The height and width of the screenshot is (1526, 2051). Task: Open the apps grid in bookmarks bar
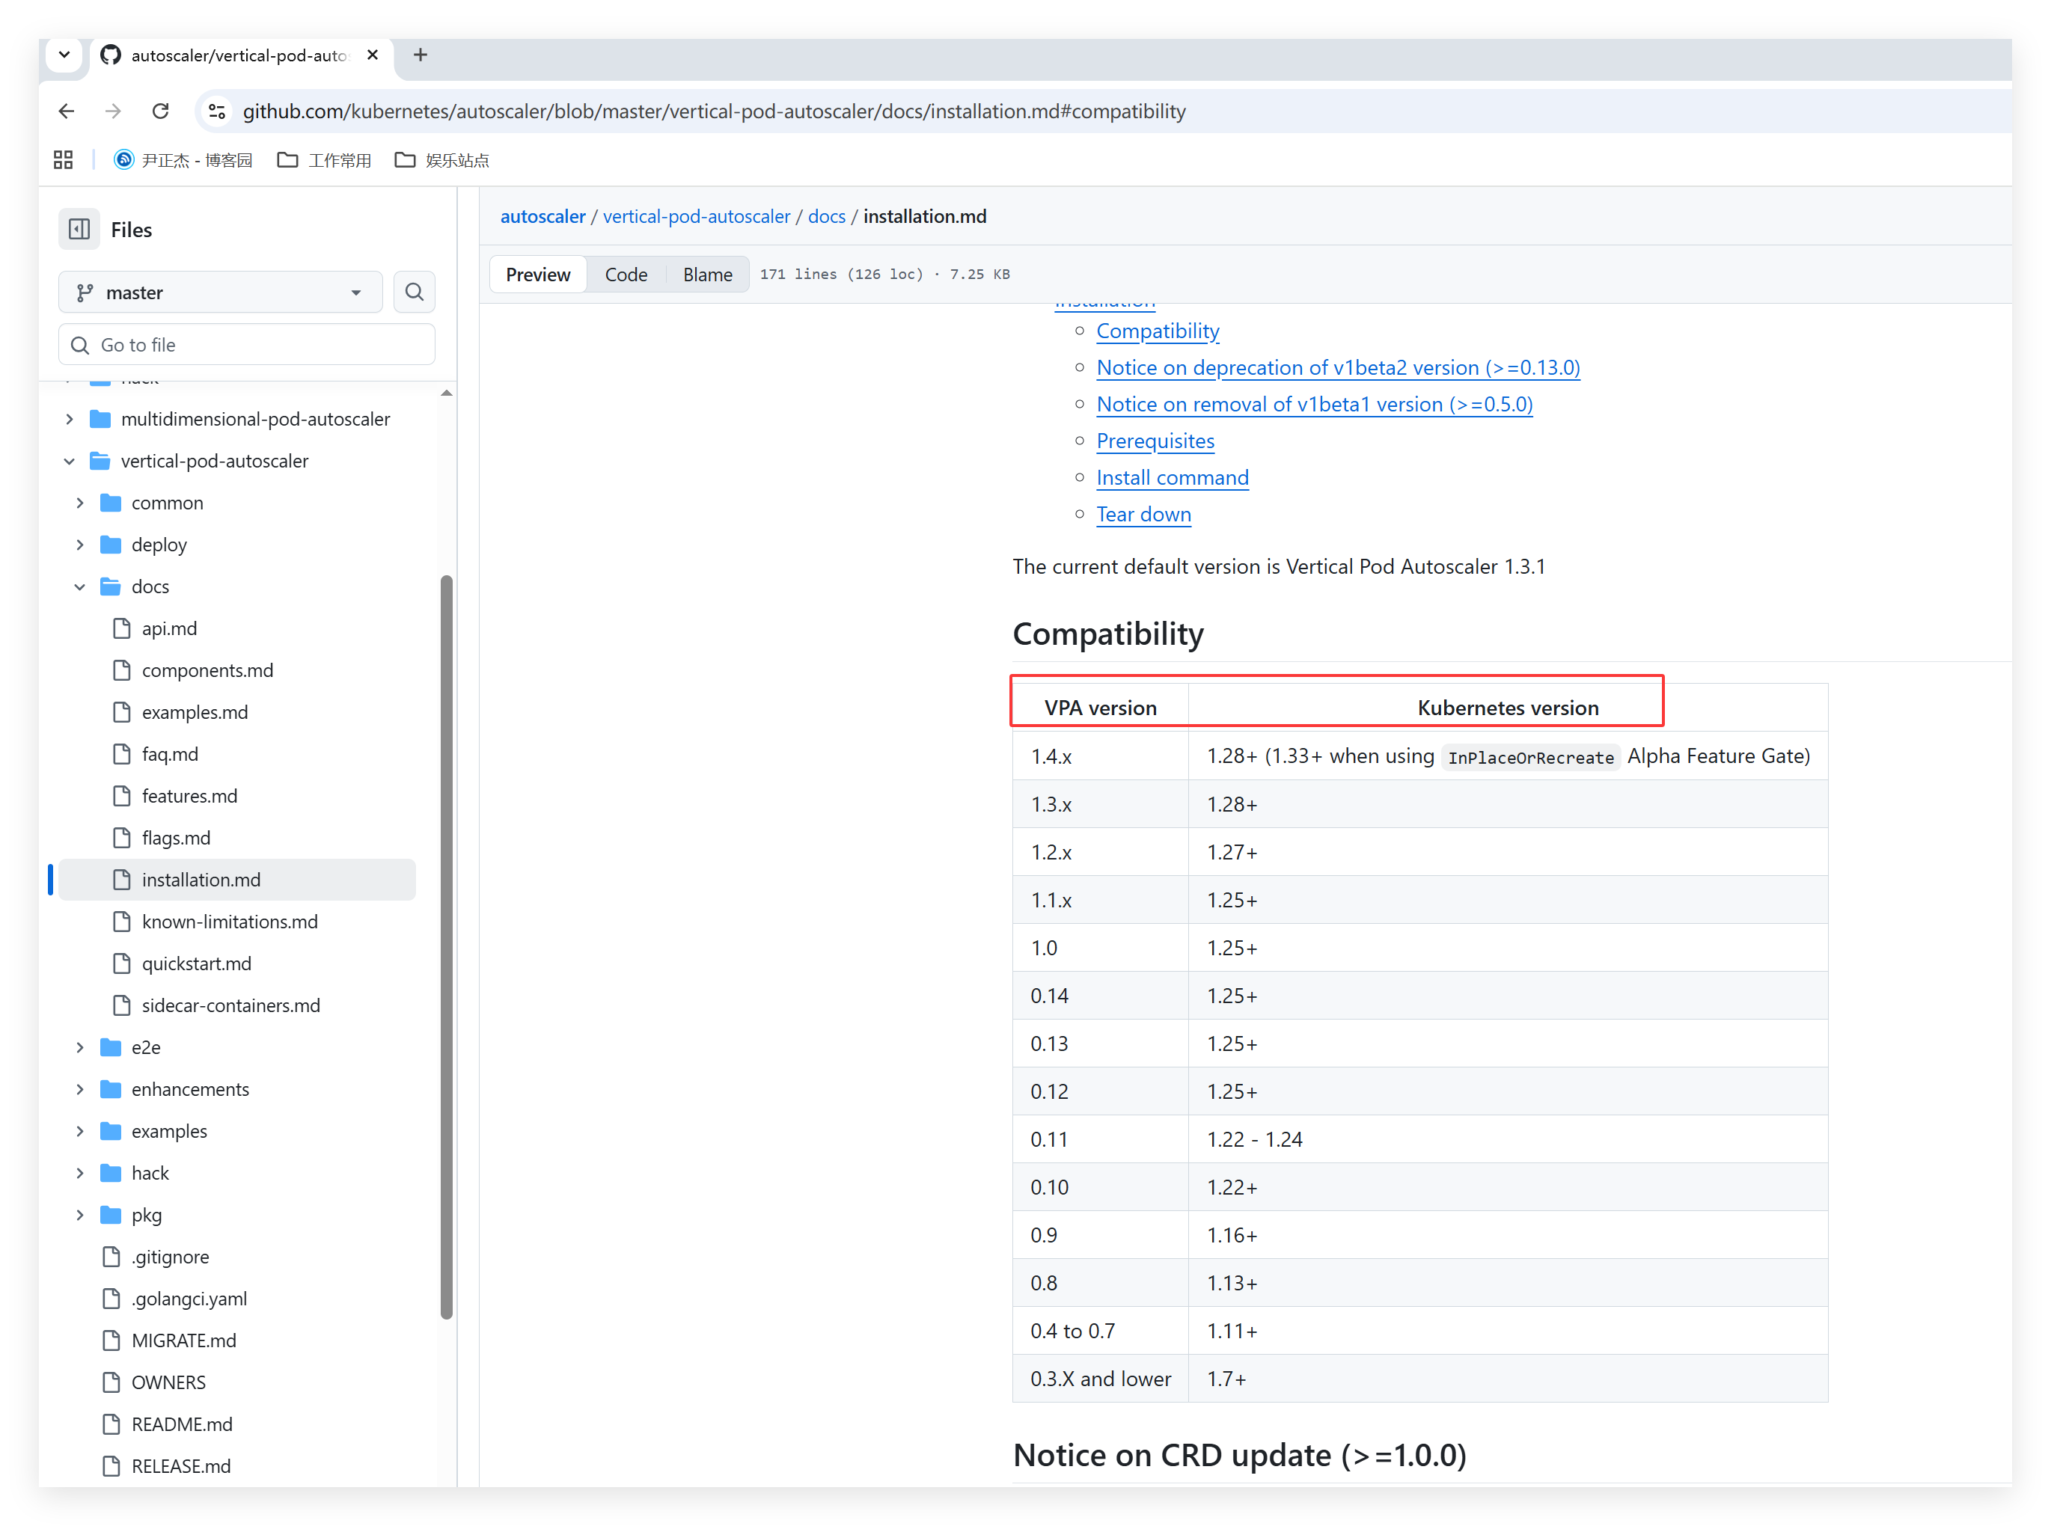63,160
